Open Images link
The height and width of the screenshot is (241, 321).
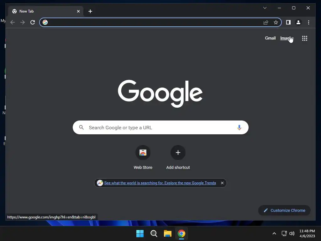coord(287,38)
